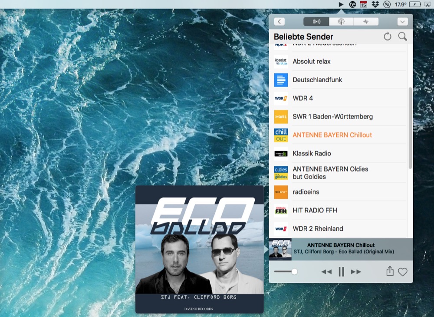Click the calendar icon in menu bar
Viewport: 434px width, 317px height.
coord(364,4)
